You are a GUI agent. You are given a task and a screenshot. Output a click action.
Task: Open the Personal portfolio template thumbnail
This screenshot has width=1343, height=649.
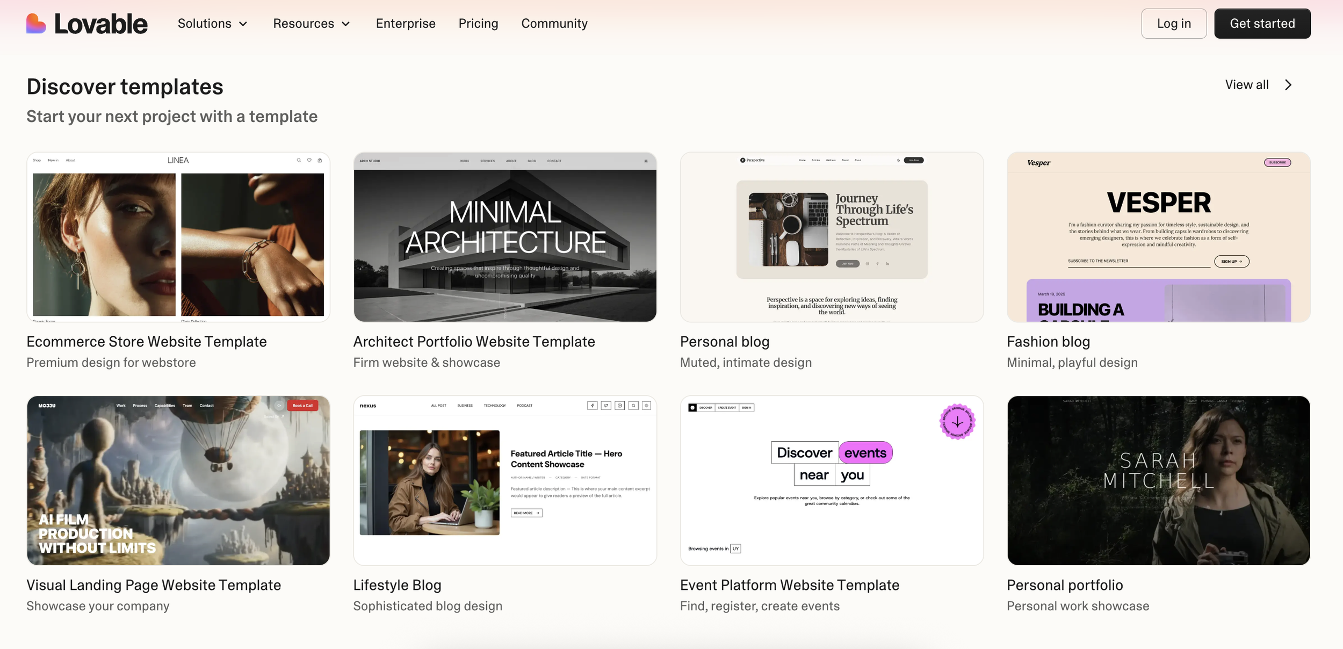[x=1159, y=481]
